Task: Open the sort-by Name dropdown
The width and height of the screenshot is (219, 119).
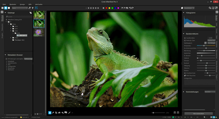Action: tap(20, 8)
